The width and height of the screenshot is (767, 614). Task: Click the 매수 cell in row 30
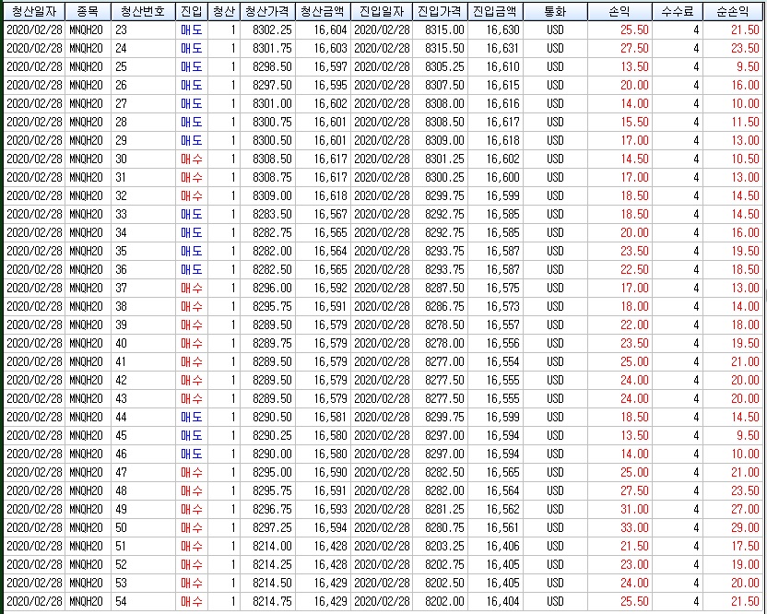(x=191, y=159)
